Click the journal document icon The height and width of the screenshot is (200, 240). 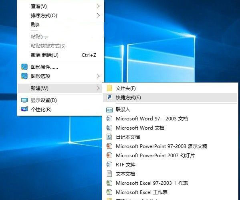coord(109,137)
